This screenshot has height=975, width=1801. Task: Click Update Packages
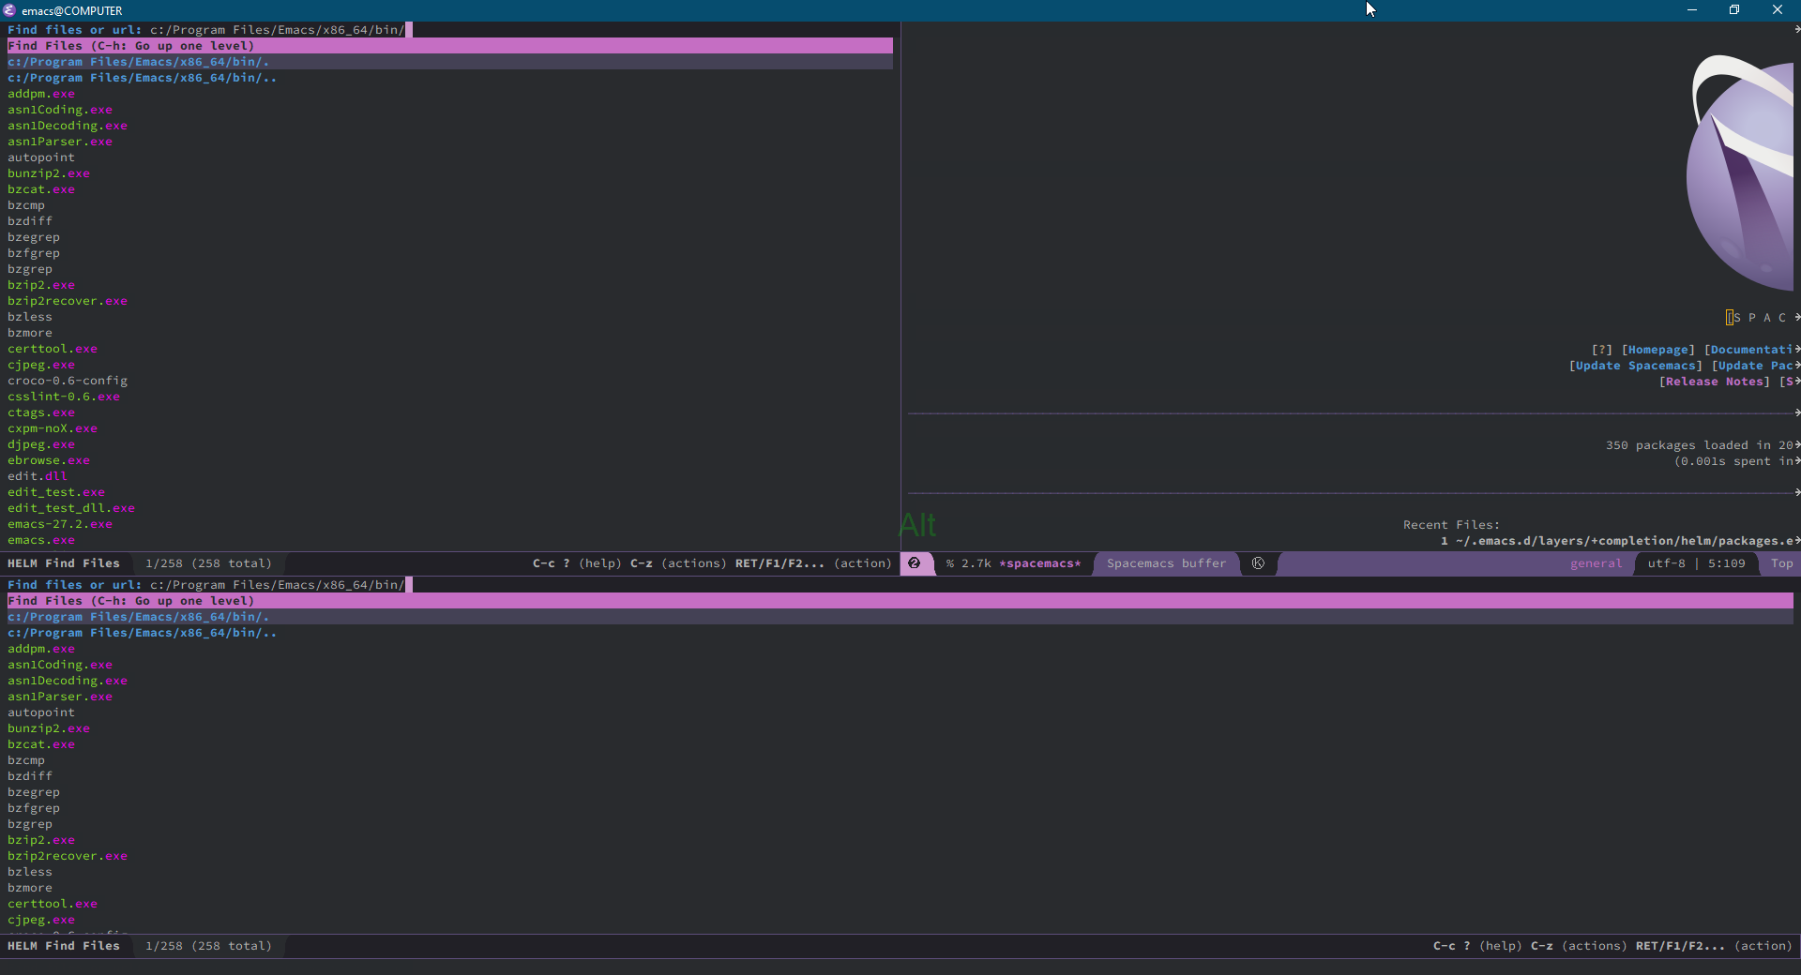click(x=1754, y=366)
